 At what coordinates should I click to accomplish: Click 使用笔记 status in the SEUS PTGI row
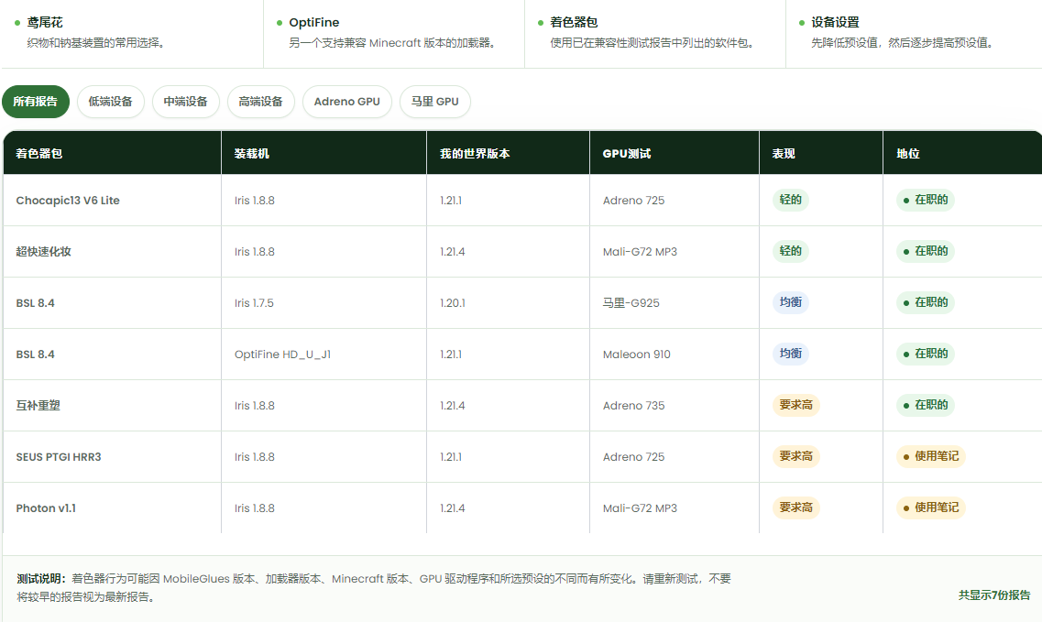pos(930,456)
